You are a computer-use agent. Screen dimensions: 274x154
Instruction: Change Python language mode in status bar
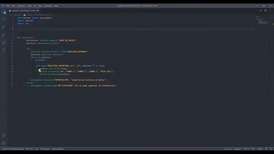[260, 149]
